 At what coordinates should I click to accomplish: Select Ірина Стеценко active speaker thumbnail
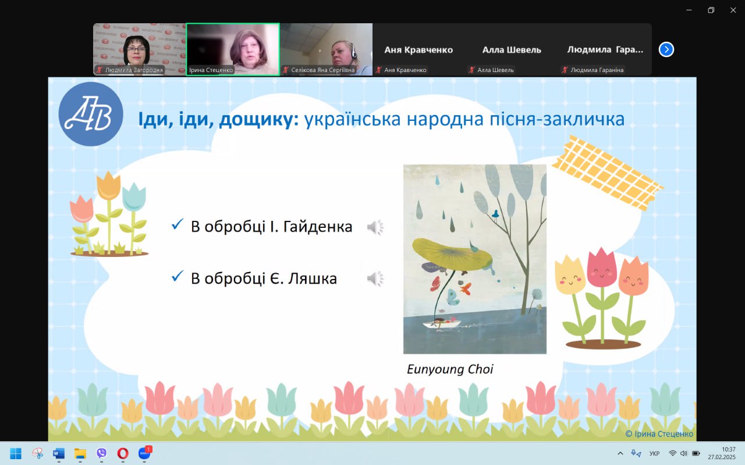(x=233, y=49)
